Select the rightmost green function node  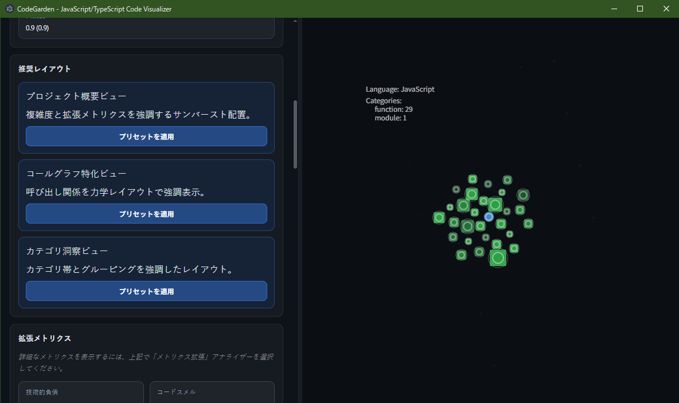(528, 224)
